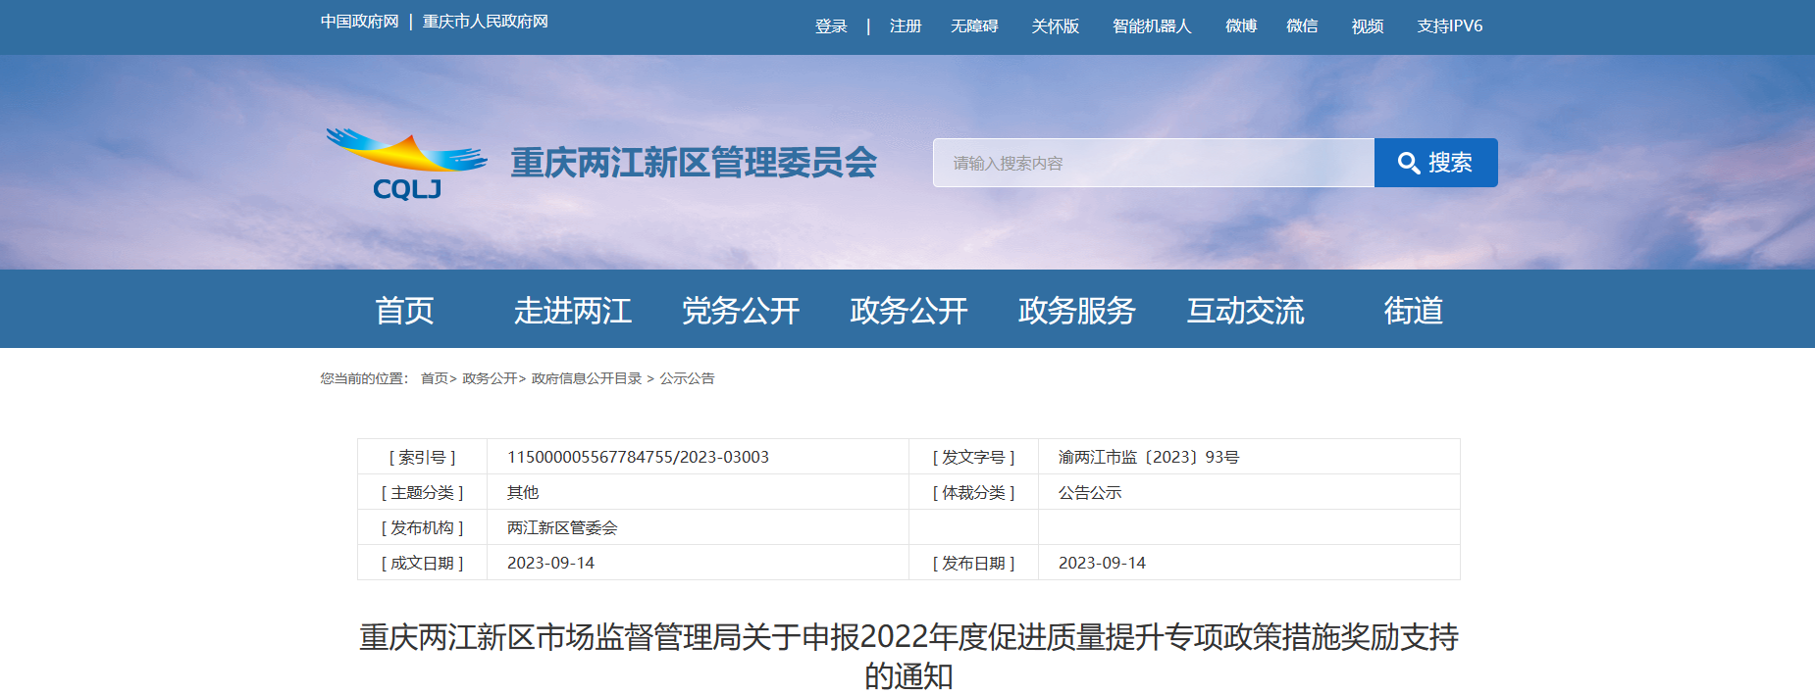Click 政府信息公开目录 in breadcrumb
This screenshot has width=1815, height=694.
pyautogui.click(x=586, y=378)
